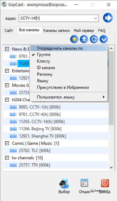
Task: Click channel list scrollbar down arrow
Action: click(x=111, y=167)
